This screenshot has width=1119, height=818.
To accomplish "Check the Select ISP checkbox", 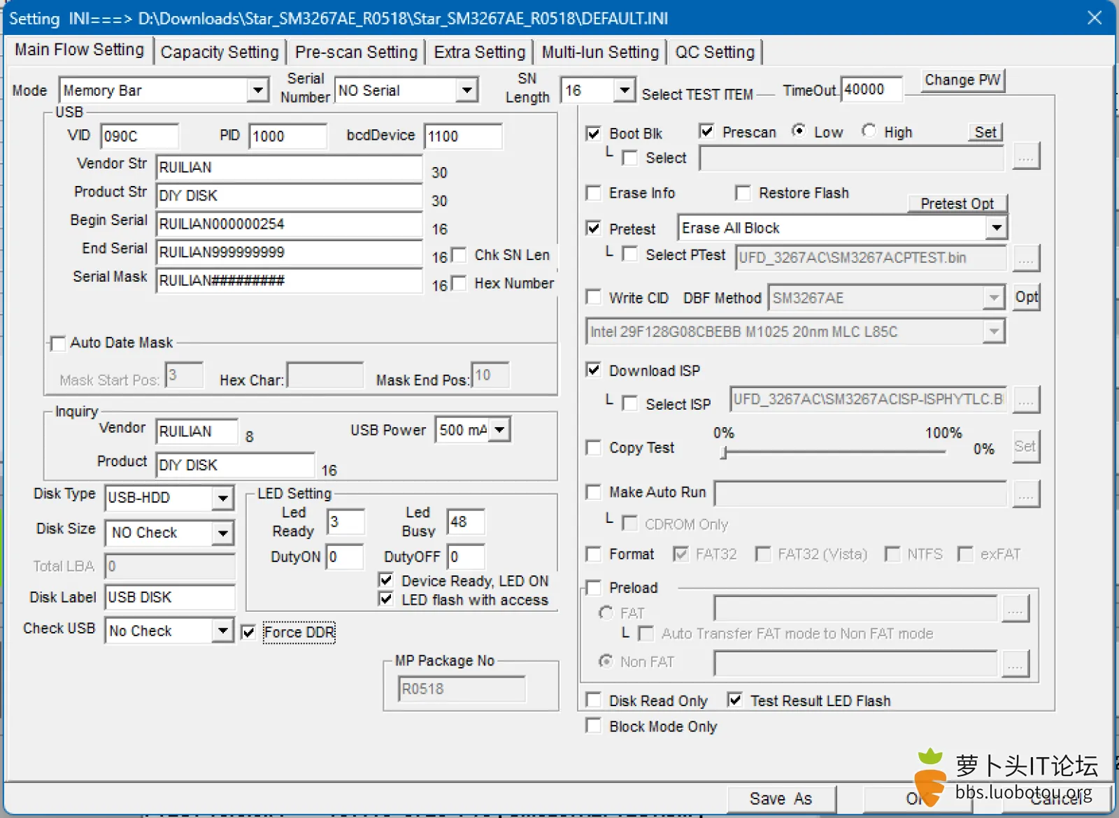I will pyautogui.click(x=630, y=403).
